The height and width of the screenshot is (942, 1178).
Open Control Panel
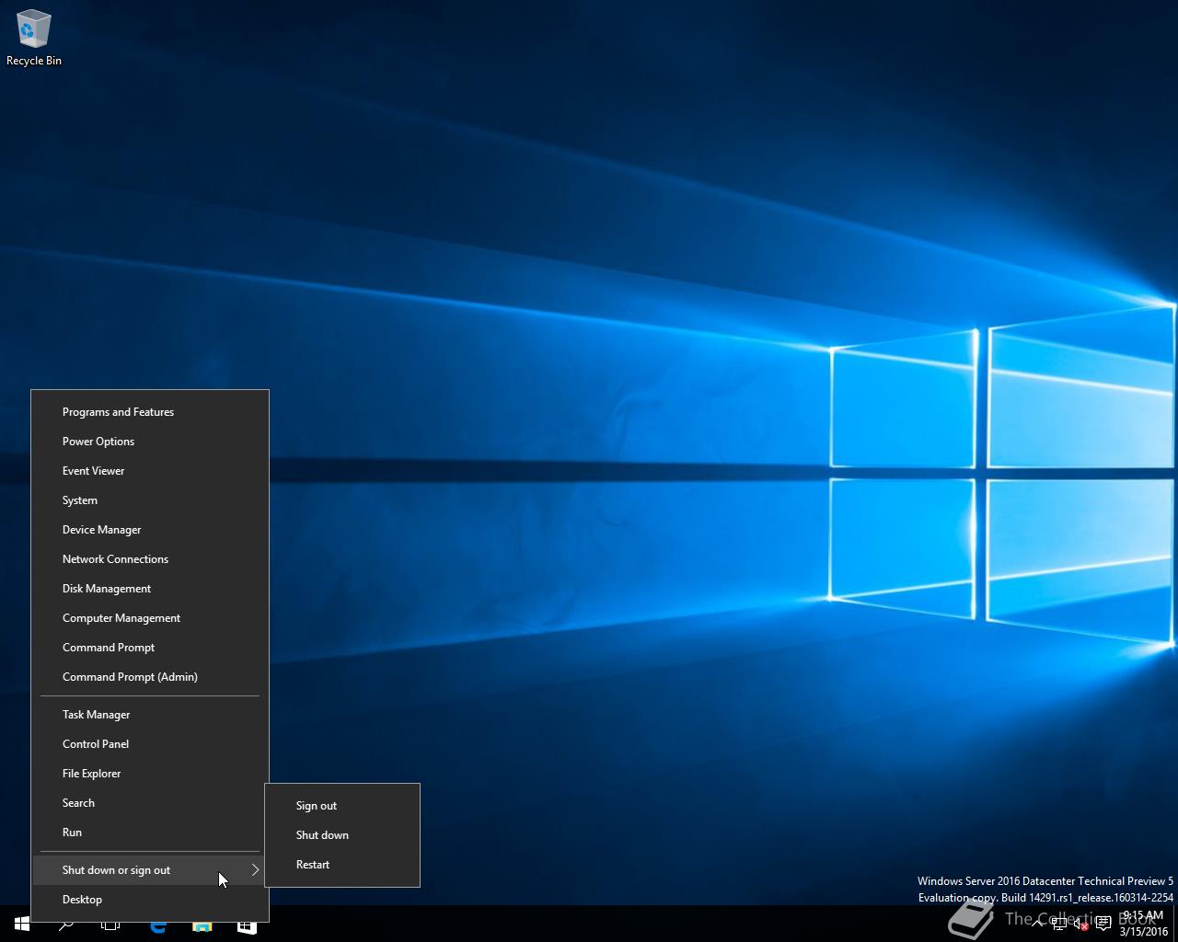tap(150, 744)
